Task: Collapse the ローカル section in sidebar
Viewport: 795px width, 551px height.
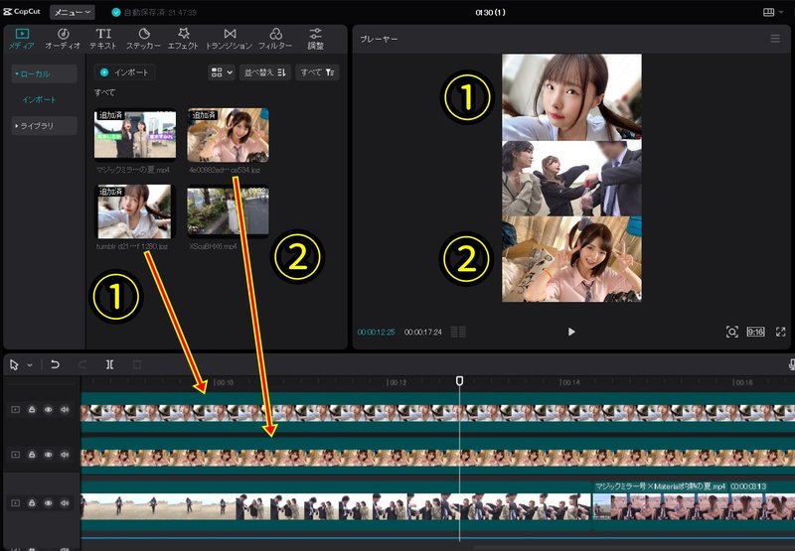Action: [x=44, y=73]
